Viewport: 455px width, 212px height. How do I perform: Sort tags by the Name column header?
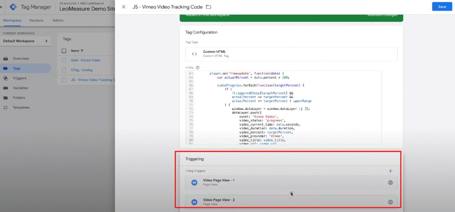tap(77, 51)
